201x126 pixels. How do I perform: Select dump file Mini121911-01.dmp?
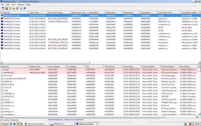(x=12, y=34)
